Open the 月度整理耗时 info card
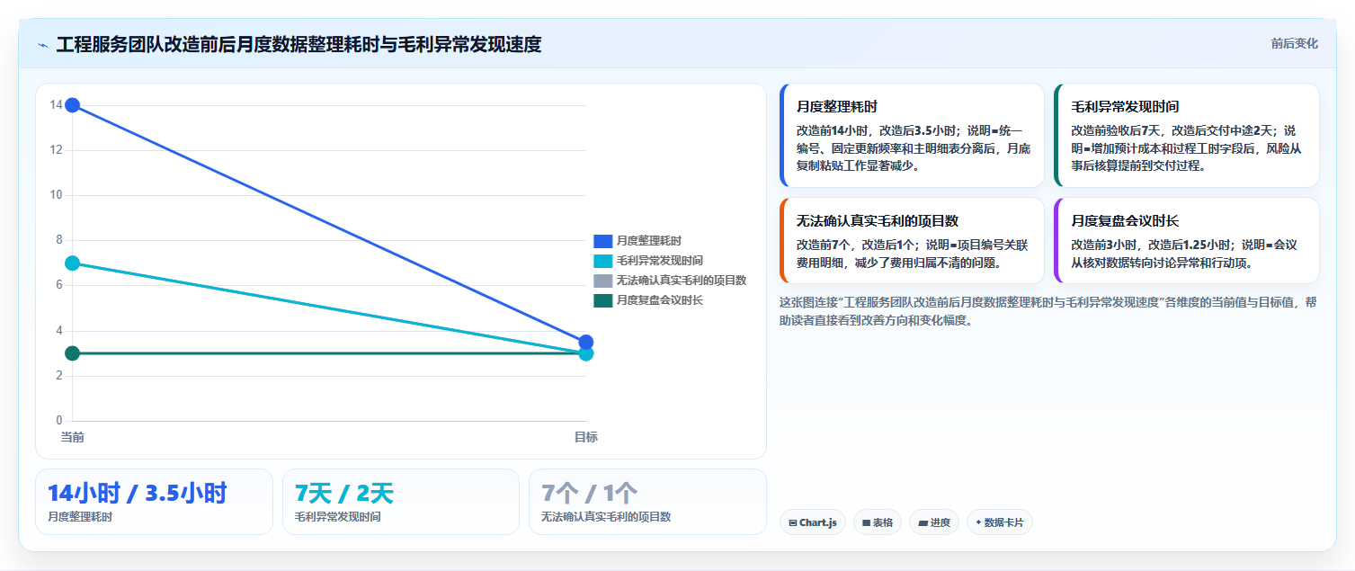The image size is (1355, 571). click(912, 135)
